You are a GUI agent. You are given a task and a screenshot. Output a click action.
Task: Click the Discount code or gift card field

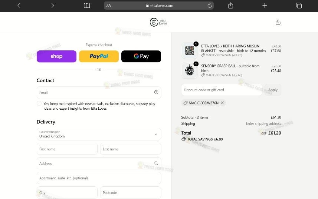click(222, 90)
